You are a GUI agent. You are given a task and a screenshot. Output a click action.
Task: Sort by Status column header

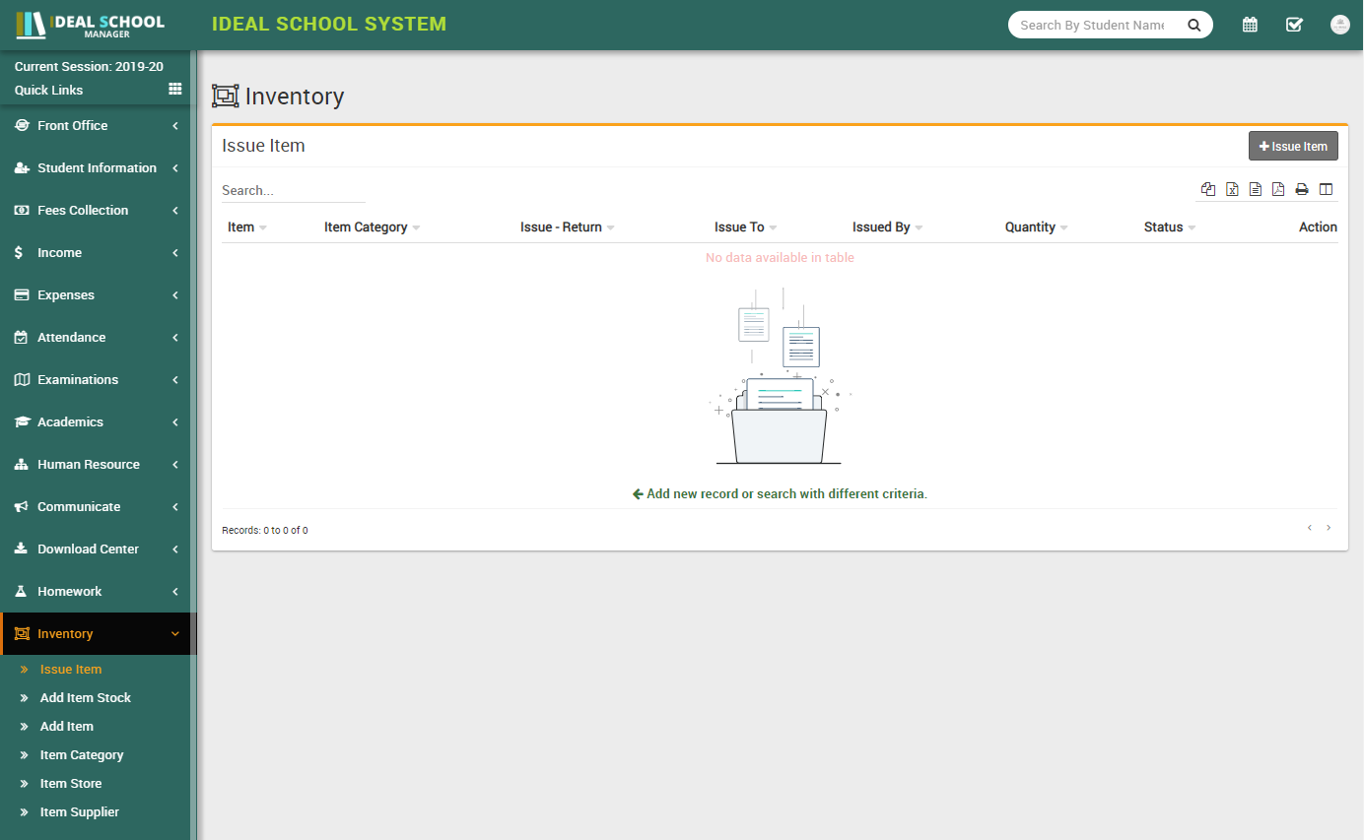pos(1170,226)
